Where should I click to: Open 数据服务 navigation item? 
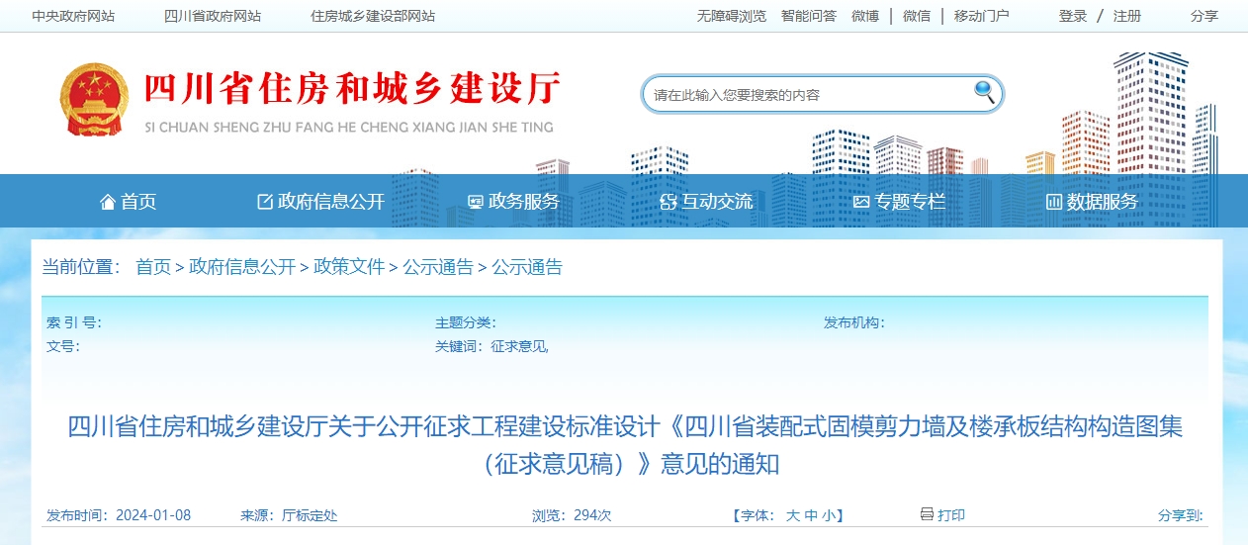point(1092,202)
